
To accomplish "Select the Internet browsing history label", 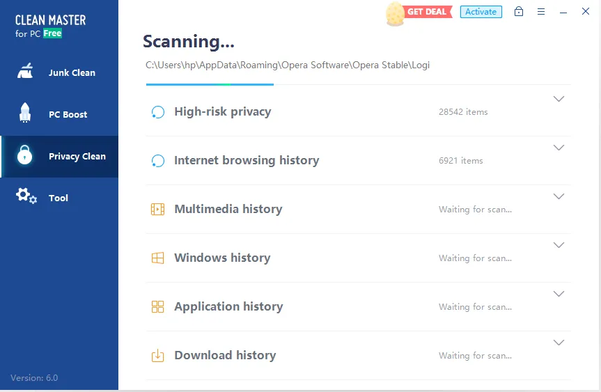I will click(x=247, y=160).
